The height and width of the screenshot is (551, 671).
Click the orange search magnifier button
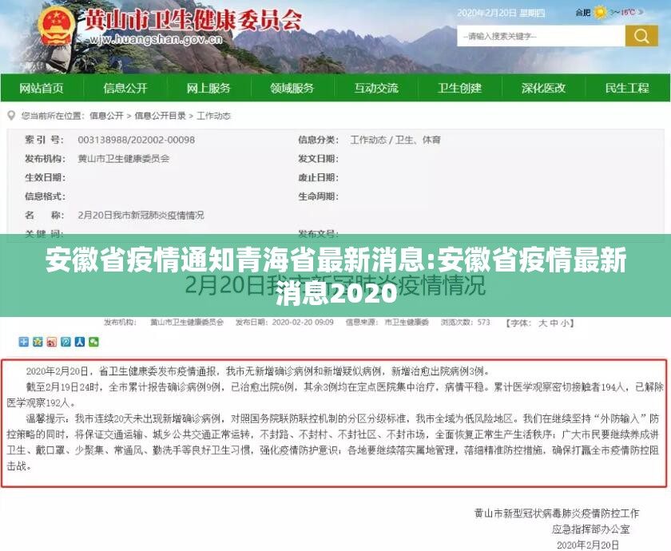[x=641, y=36]
